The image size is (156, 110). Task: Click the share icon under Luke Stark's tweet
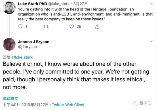click(97, 27)
